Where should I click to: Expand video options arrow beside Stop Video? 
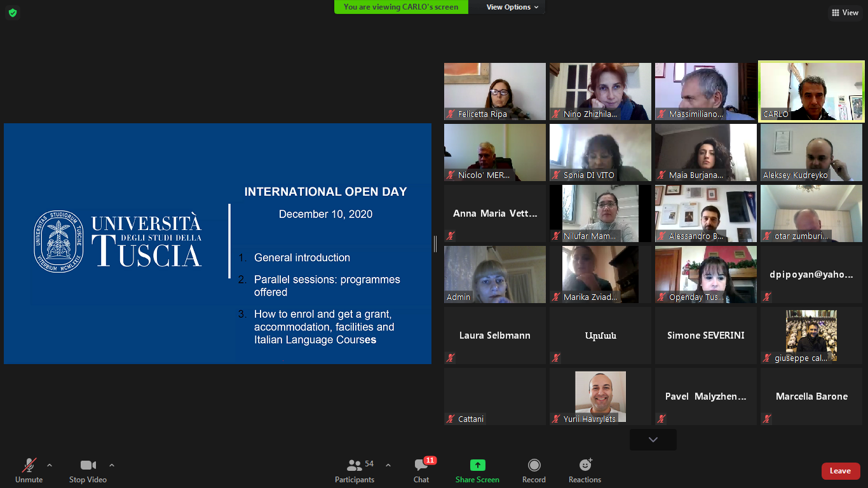112,465
